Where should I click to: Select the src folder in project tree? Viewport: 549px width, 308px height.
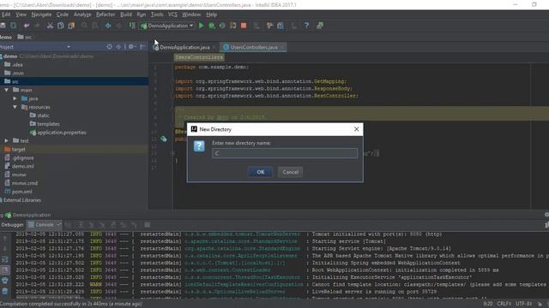pyautogui.click(x=75, y=81)
